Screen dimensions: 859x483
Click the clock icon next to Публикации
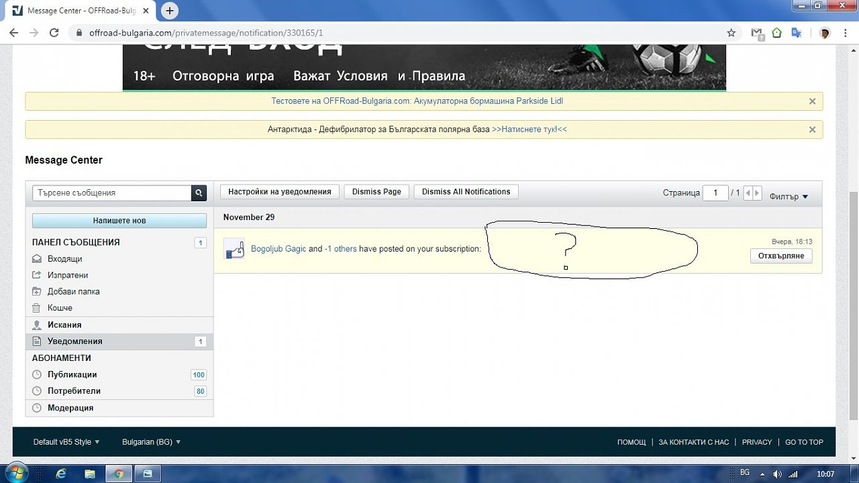coord(37,374)
